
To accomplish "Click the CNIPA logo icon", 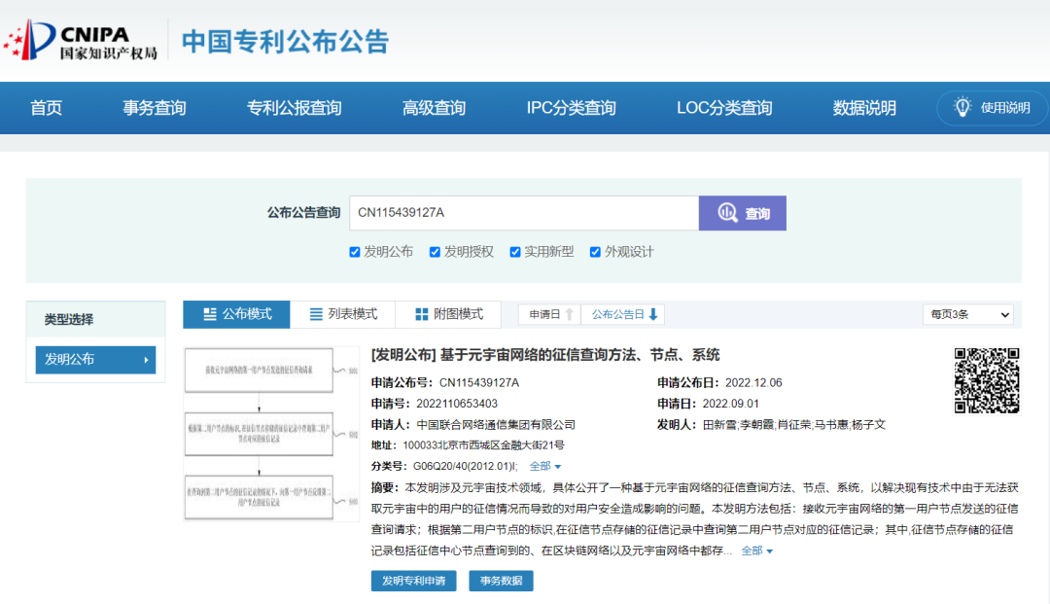I will coord(29,40).
